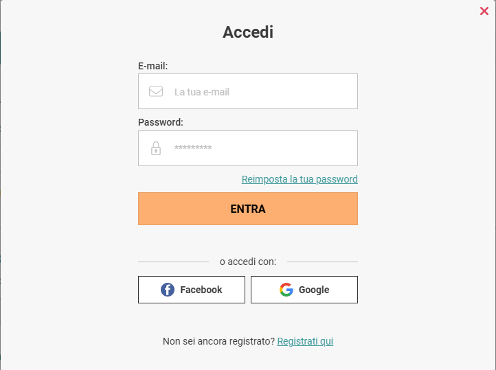496x370 pixels.
Task: Click the envelope icon in the e-mail field
Action: click(x=156, y=91)
